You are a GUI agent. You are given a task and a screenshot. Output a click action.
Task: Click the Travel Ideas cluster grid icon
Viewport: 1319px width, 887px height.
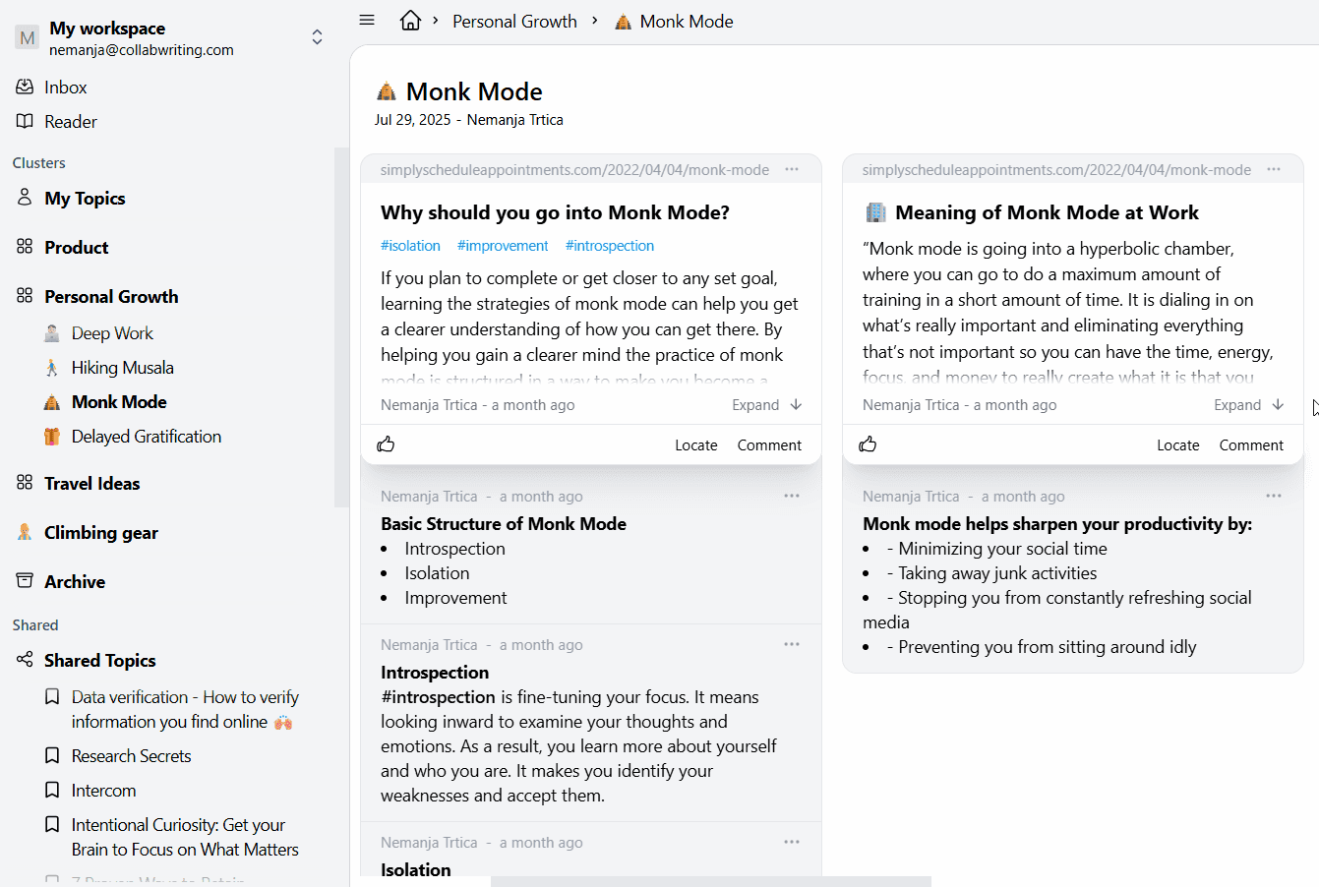(x=25, y=483)
